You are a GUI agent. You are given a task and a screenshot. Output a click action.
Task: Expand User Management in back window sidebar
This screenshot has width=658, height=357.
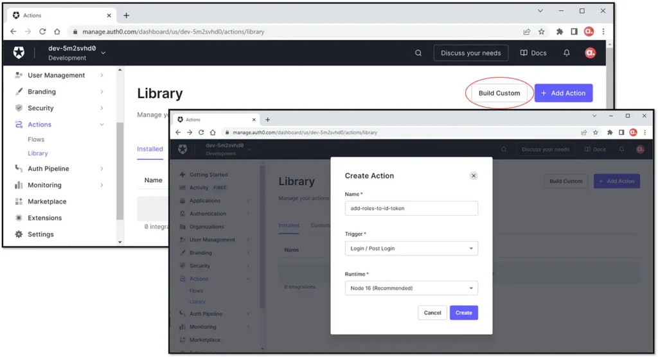pyautogui.click(x=102, y=75)
